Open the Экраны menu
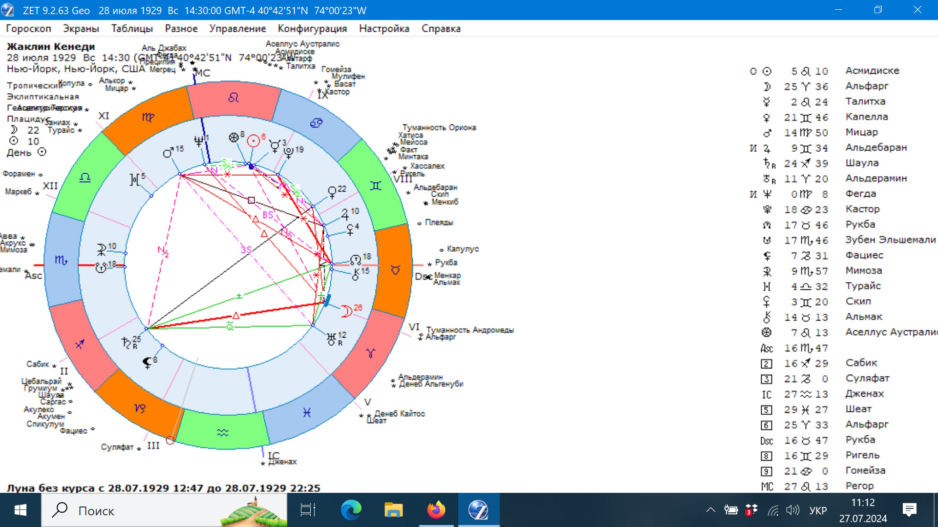The image size is (938, 527). [x=81, y=28]
